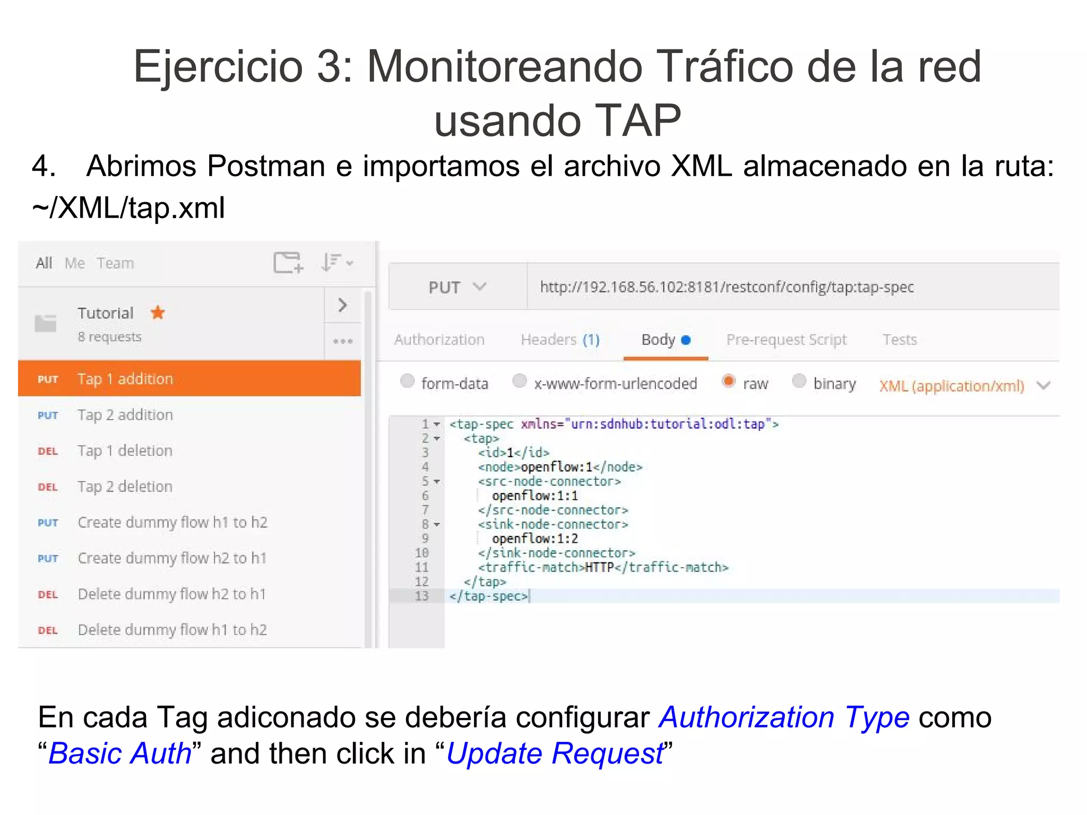
Task: Switch to the Authorization tab
Action: coord(439,340)
